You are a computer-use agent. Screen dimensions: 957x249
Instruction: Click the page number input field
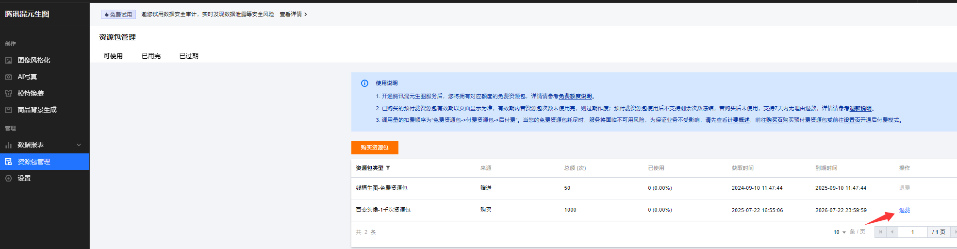pos(912,232)
